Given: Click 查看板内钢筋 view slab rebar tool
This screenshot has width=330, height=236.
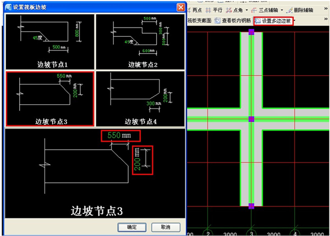Looking at the screenshot, I should coord(233,20).
